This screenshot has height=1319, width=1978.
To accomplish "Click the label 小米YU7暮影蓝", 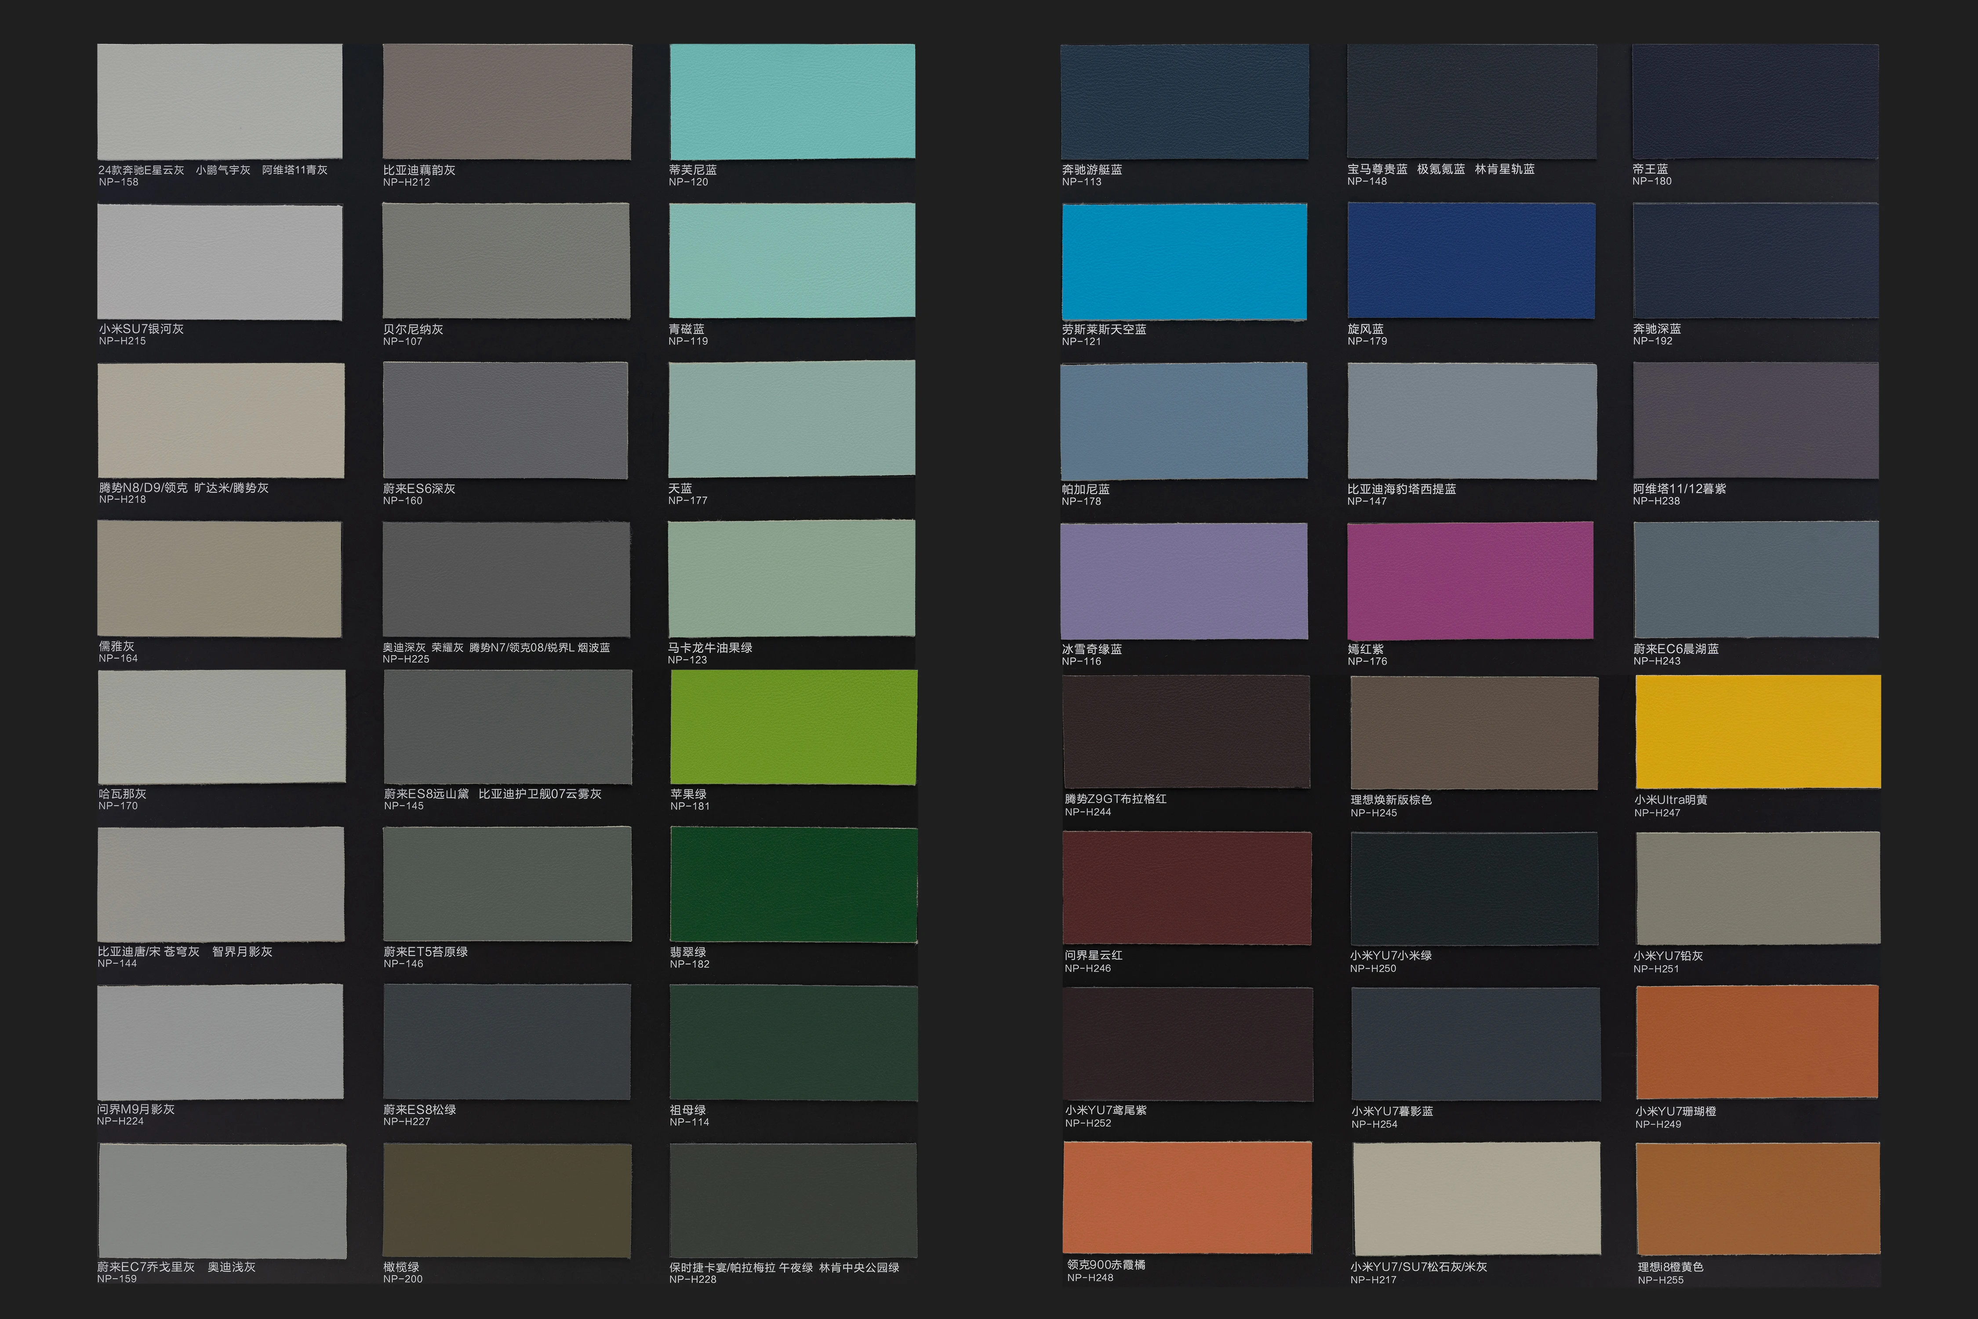I will pos(1392,1111).
